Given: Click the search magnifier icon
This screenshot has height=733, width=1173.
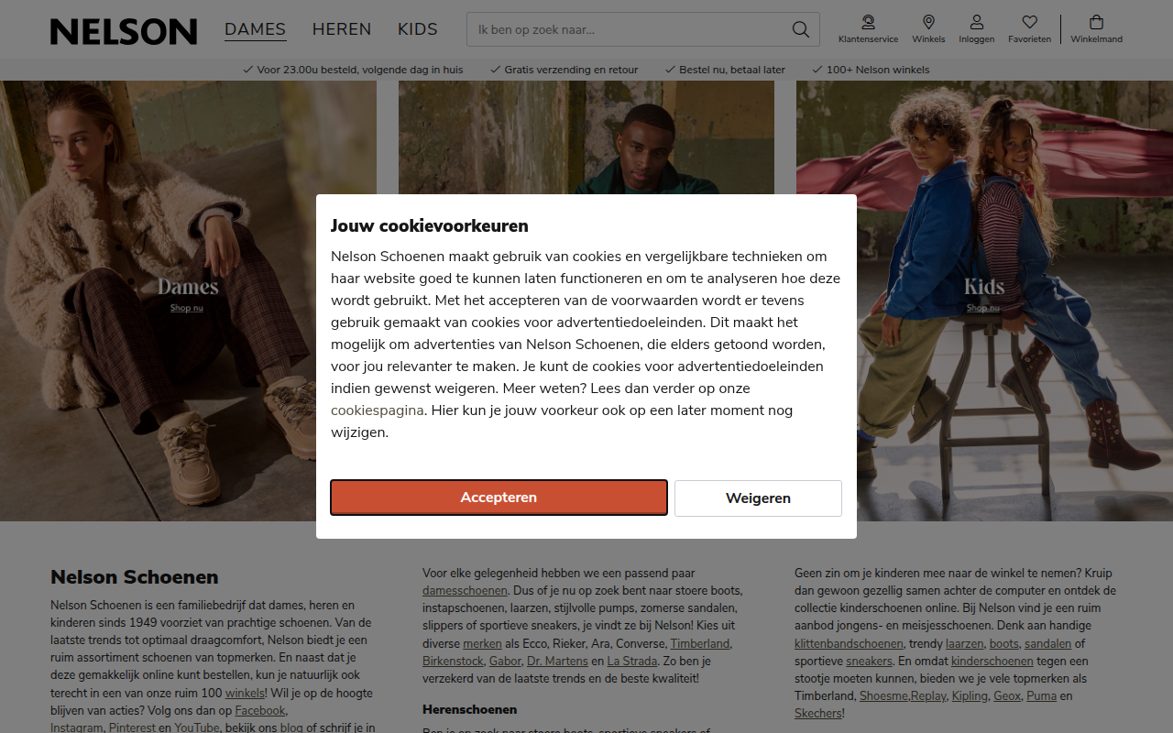Looking at the screenshot, I should [x=800, y=29].
